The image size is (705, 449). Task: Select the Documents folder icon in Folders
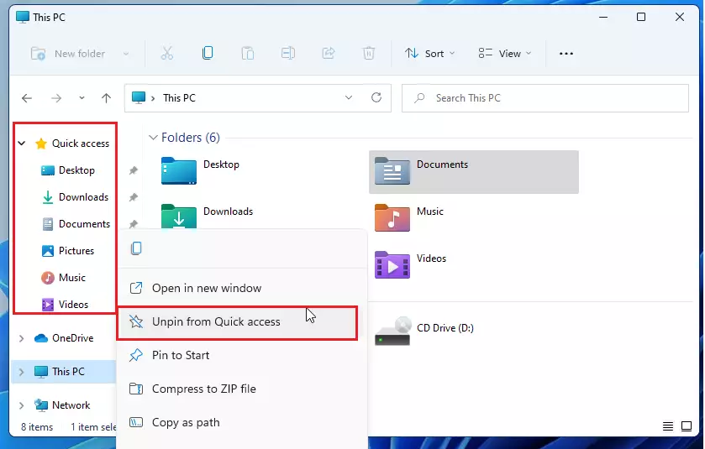click(x=392, y=170)
